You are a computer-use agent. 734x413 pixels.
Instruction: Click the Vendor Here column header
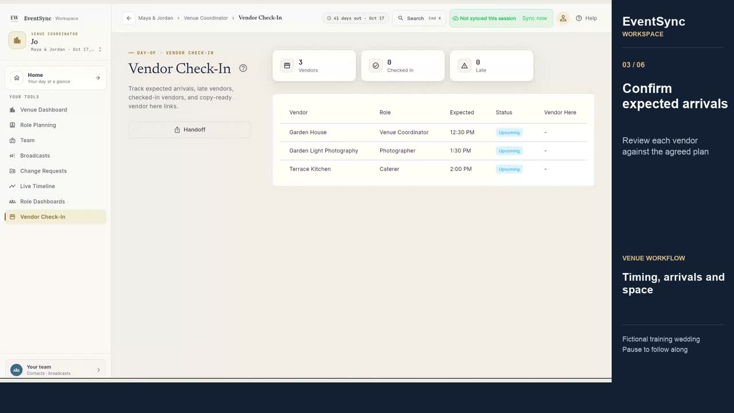[x=560, y=112]
